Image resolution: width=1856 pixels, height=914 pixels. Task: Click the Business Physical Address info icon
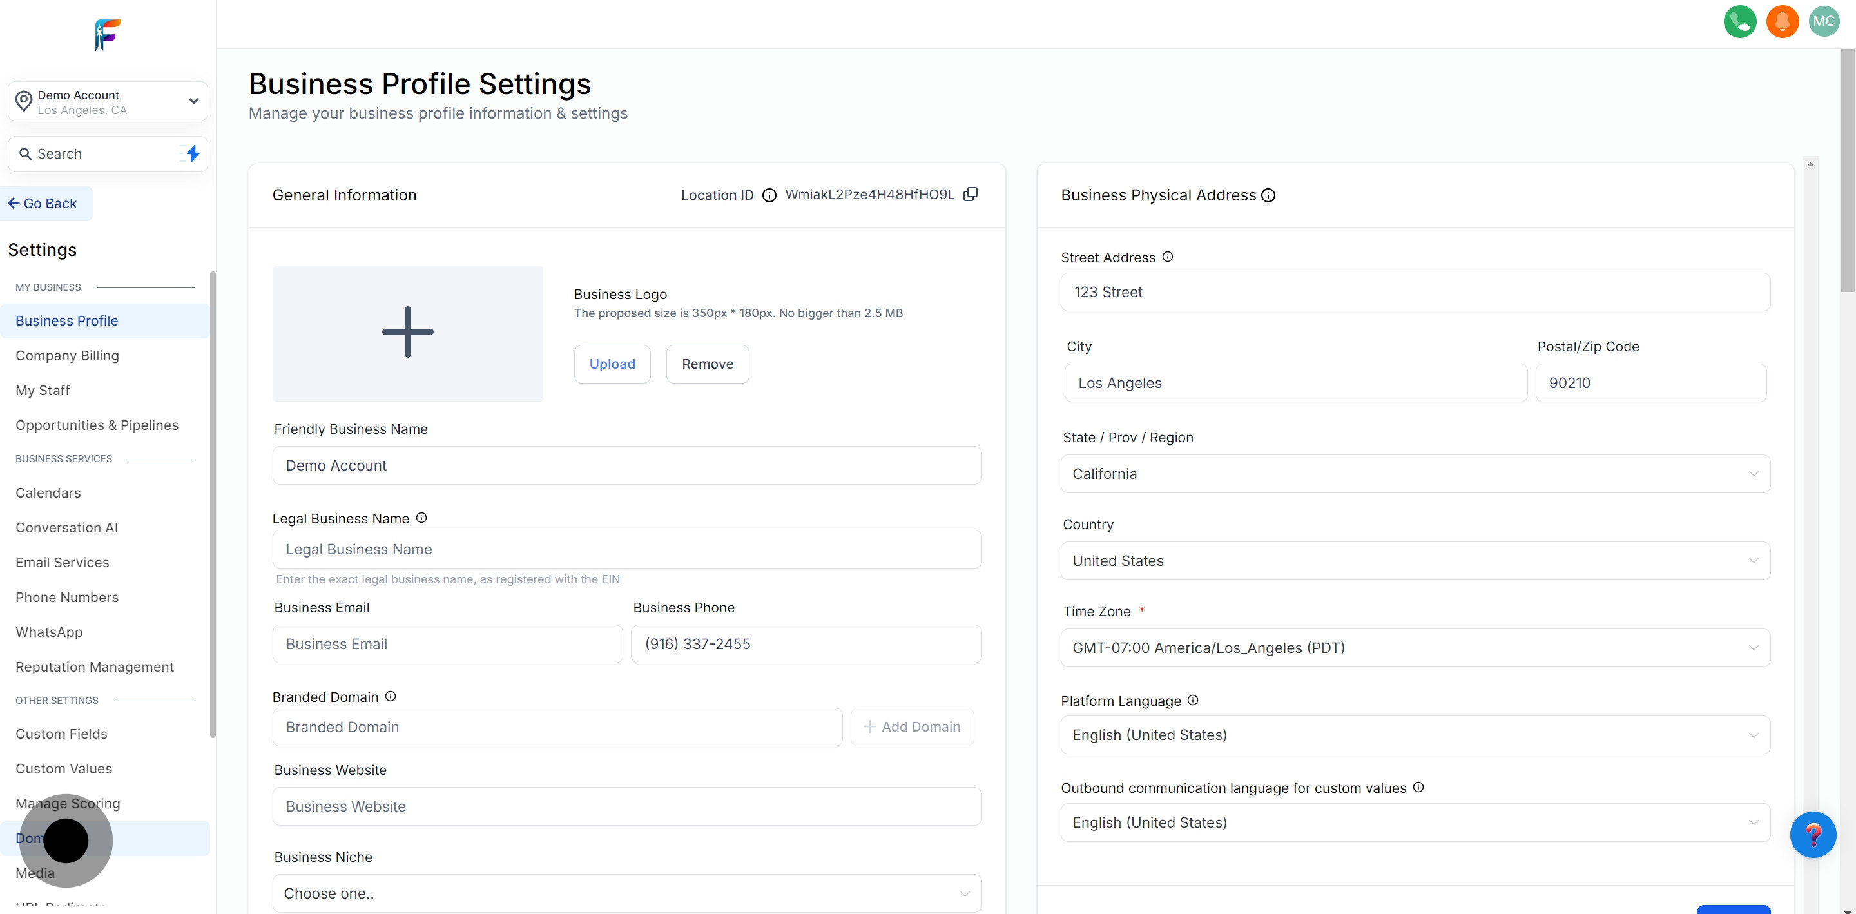(x=1268, y=195)
